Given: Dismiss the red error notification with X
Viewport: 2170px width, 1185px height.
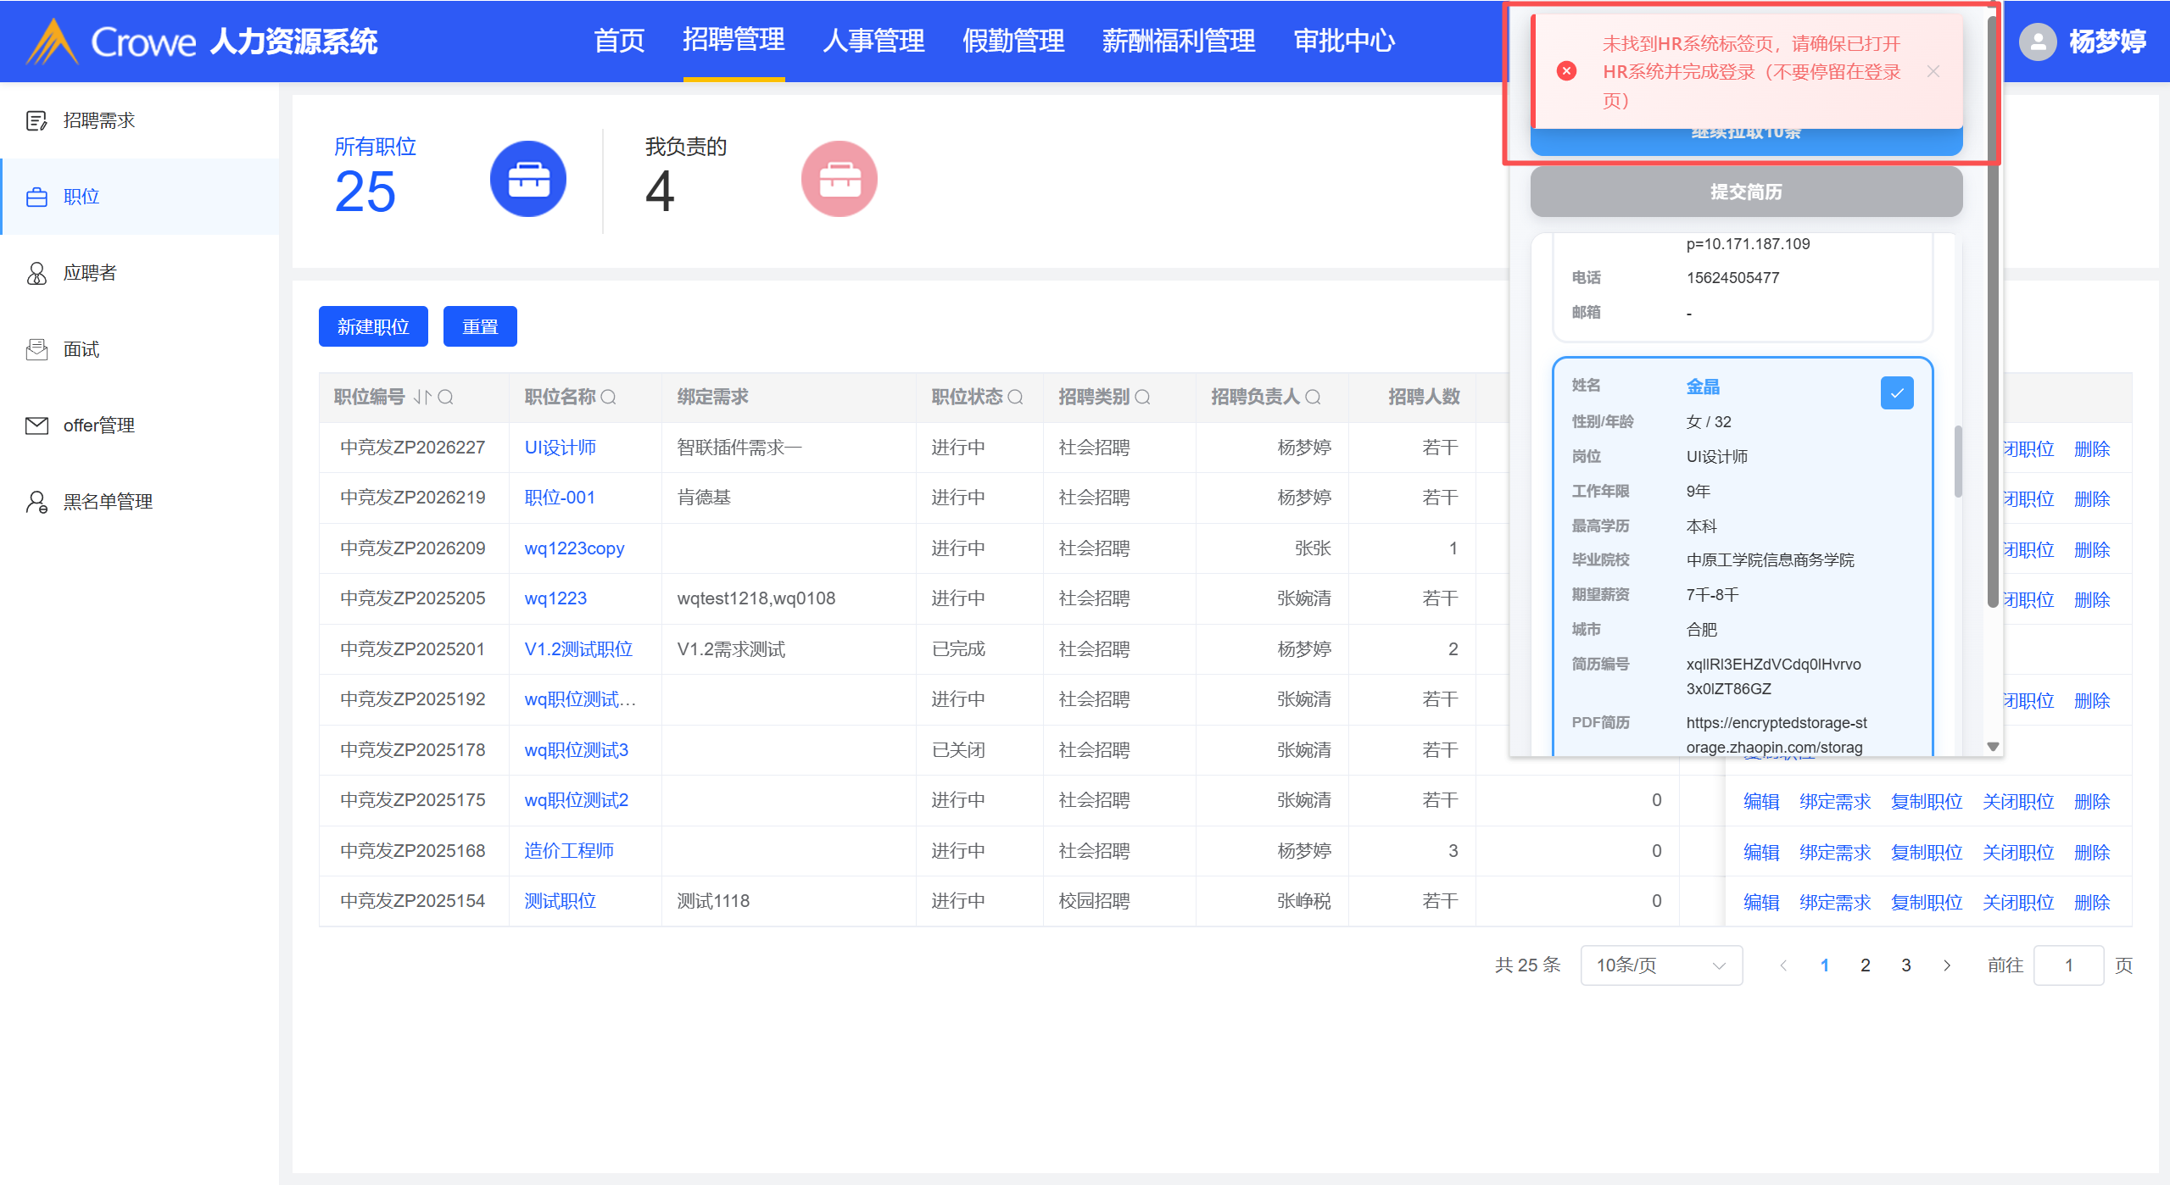Looking at the screenshot, I should (1933, 71).
